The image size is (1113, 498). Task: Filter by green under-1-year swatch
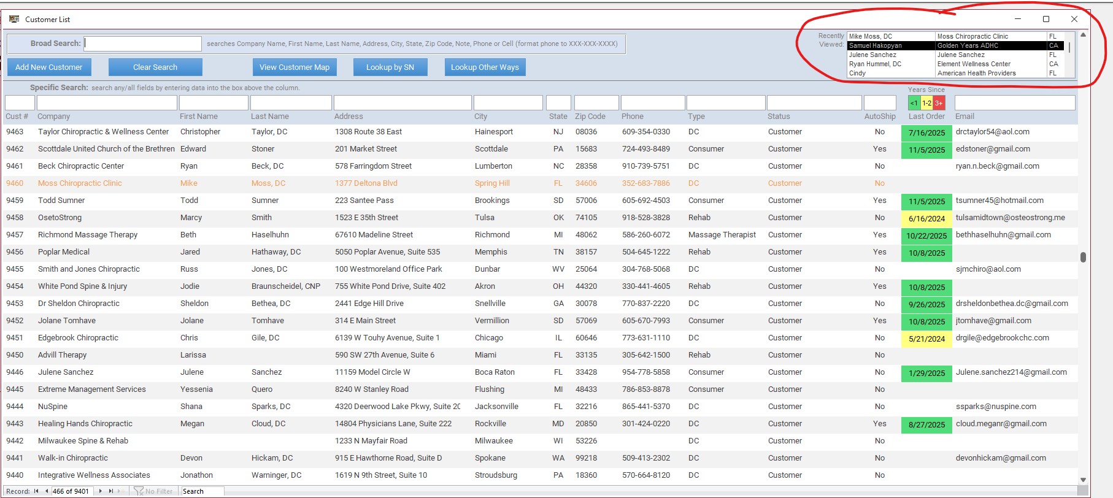click(914, 103)
